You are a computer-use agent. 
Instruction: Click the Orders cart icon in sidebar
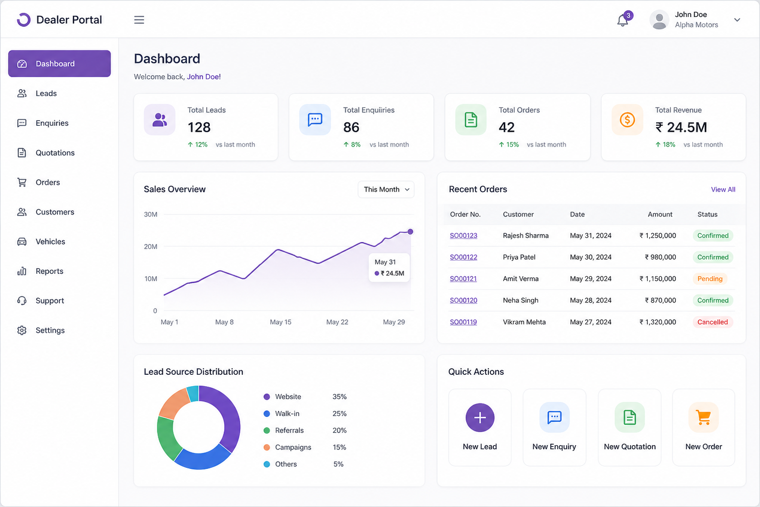point(22,182)
